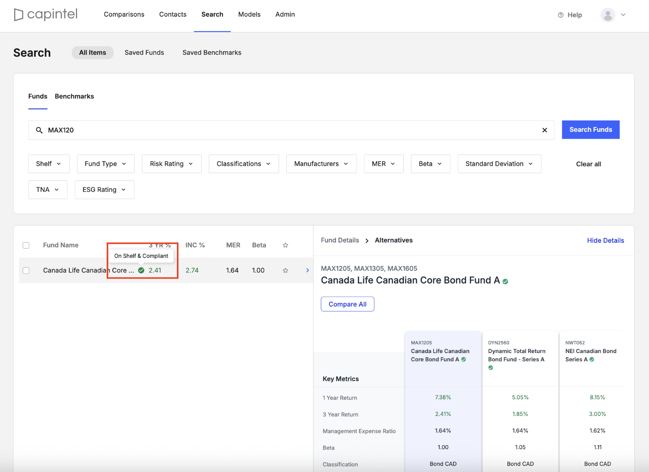The width and height of the screenshot is (649, 472).
Task: Open Admin in top navigation
Action: click(285, 15)
